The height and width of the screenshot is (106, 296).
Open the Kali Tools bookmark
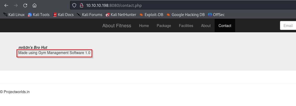click(x=39, y=15)
